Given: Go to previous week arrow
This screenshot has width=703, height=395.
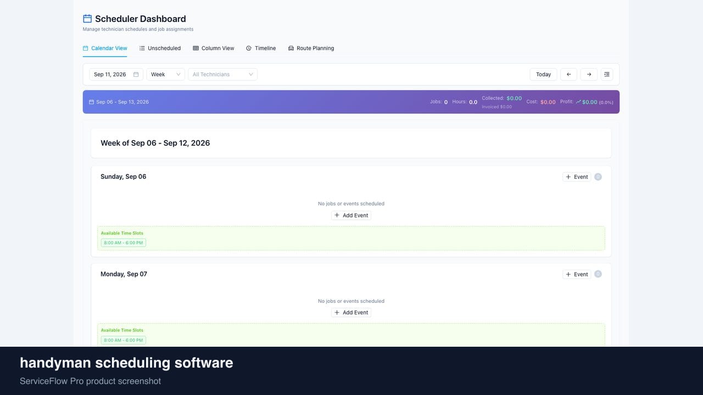Looking at the screenshot, I should (x=568, y=75).
